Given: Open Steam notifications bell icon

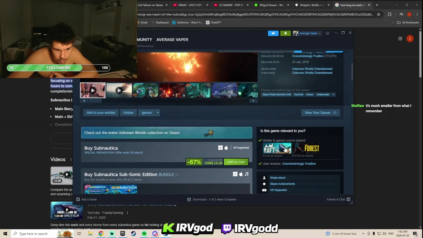Looking at the screenshot, I should coord(286,33).
